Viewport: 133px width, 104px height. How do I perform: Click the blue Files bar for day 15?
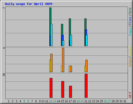tap(63, 38)
